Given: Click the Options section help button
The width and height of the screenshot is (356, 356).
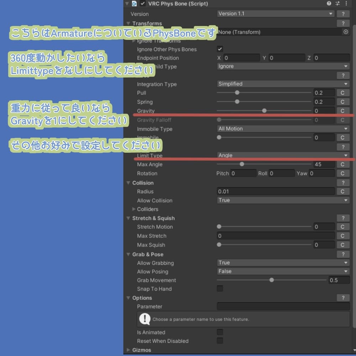Looking at the screenshot, I should click(343, 298).
